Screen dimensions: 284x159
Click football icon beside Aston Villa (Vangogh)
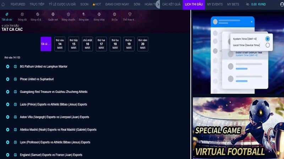[x=15, y=117]
